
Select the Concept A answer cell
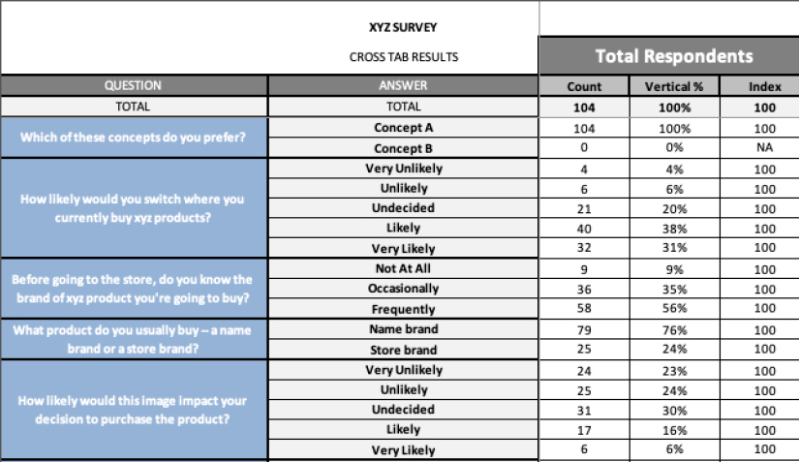click(403, 127)
